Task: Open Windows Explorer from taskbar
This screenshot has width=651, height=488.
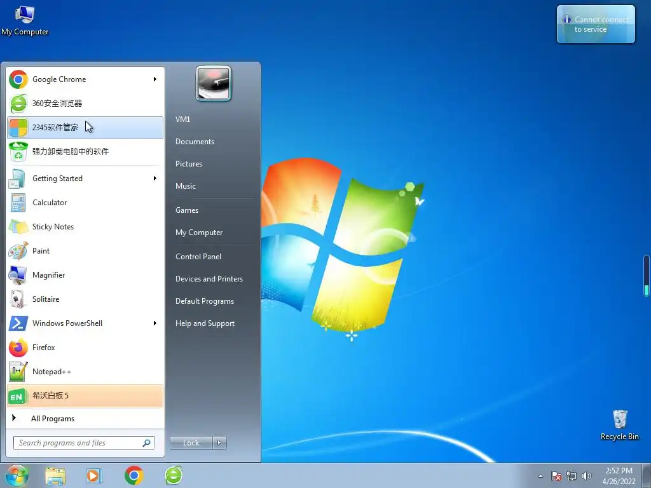Action: (55, 476)
